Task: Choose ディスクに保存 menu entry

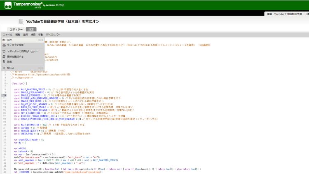Action: point(23,45)
